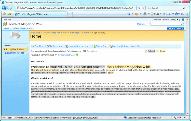Image resolution: width=191 pixels, height=121 pixels.
Task: Expand the Feeds dropdown arrow
Action: [141, 14]
